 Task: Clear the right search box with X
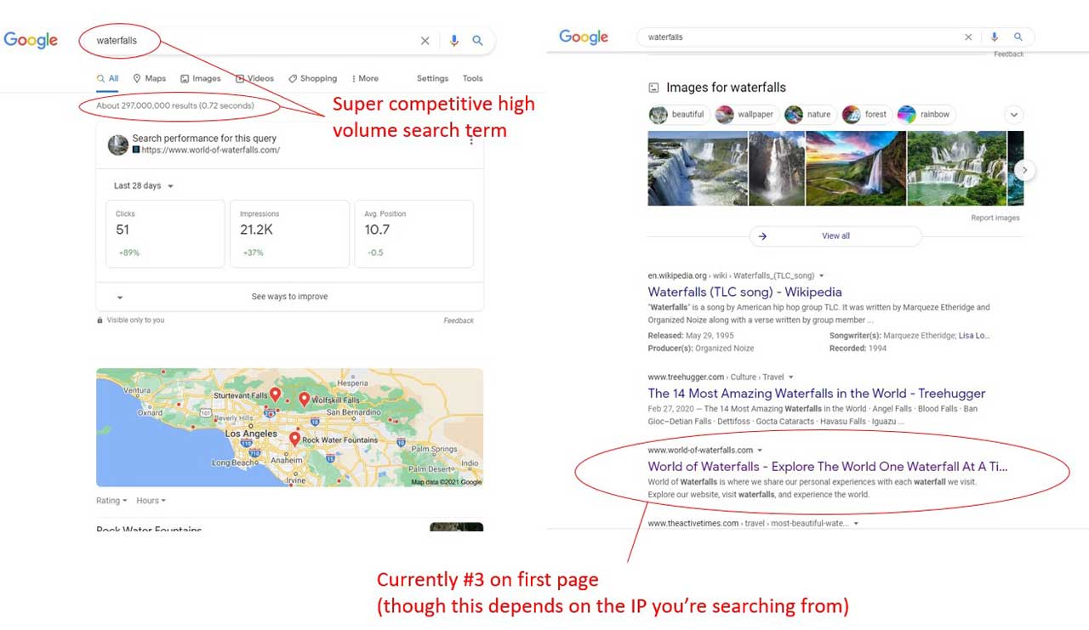click(968, 37)
